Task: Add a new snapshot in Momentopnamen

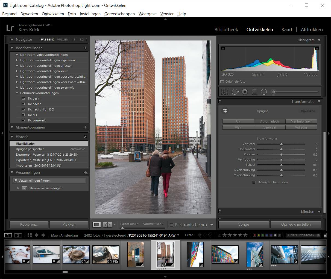Action: pos(85,127)
